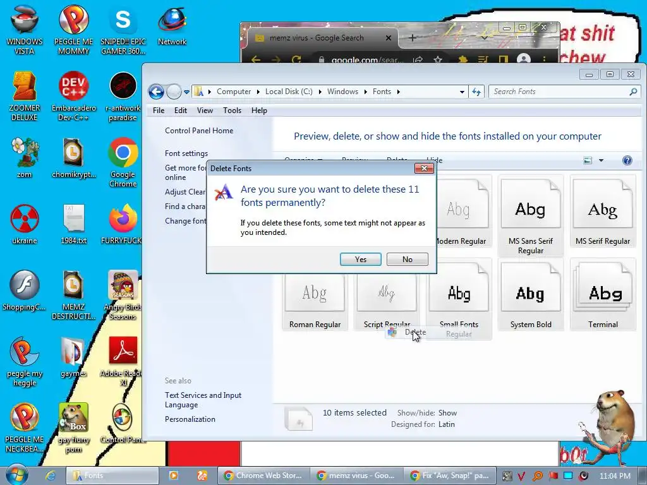Select the Terminal font
Image resolution: width=647 pixels, height=485 pixels.
603,294
